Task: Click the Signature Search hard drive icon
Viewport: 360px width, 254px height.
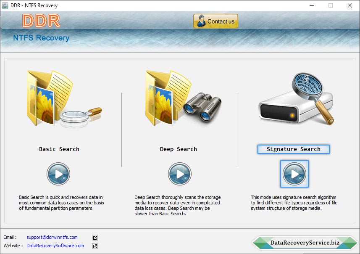Action: 296,99
